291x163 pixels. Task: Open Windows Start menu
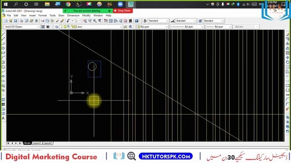point(5,4)
